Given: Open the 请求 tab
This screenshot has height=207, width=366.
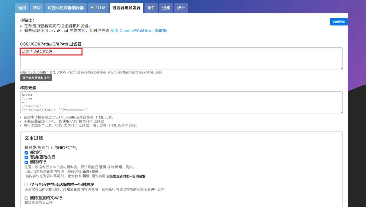Looking at the screenshot, I should click(37, 8).
